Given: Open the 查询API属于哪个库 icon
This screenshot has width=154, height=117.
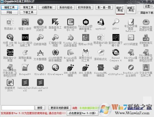Looking at the screenshot, I should point(116,37).
